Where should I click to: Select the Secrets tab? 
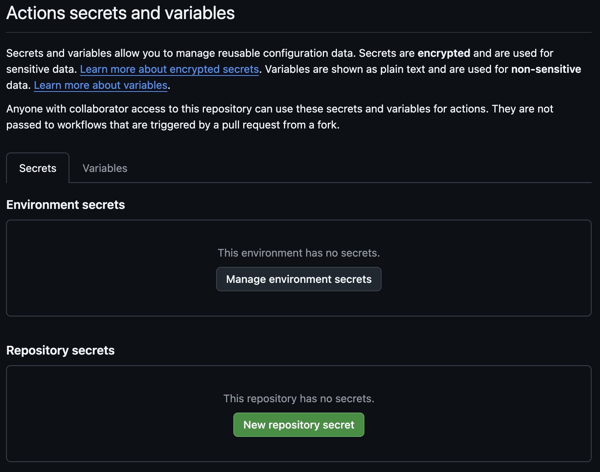tap(38, 168)
